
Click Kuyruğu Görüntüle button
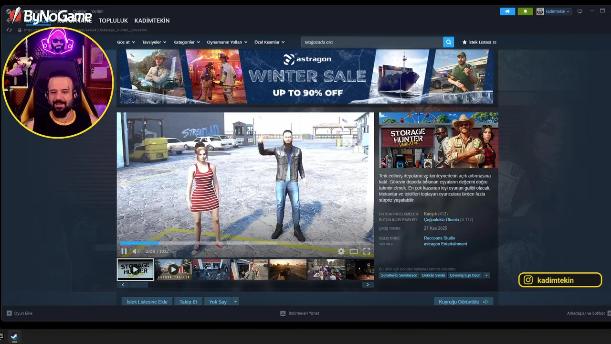[x=463, y=302]
